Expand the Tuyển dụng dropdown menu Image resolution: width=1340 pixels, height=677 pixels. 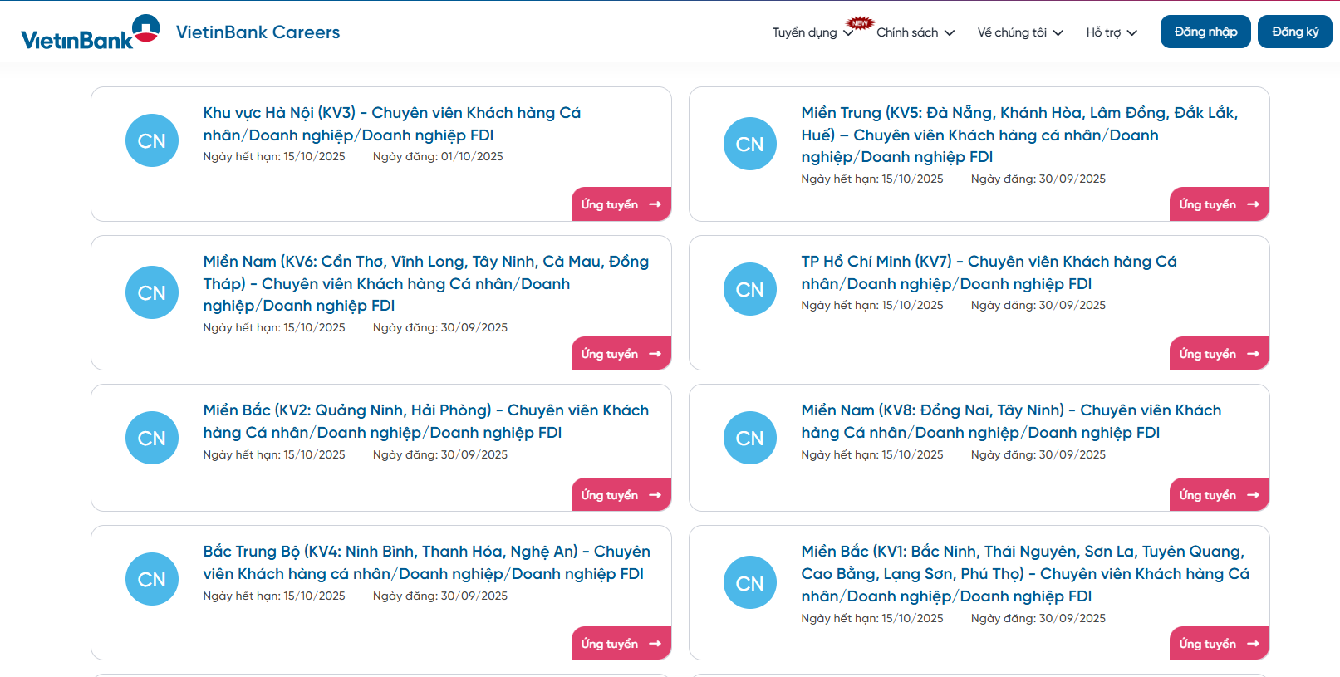[x=812, y=32]
